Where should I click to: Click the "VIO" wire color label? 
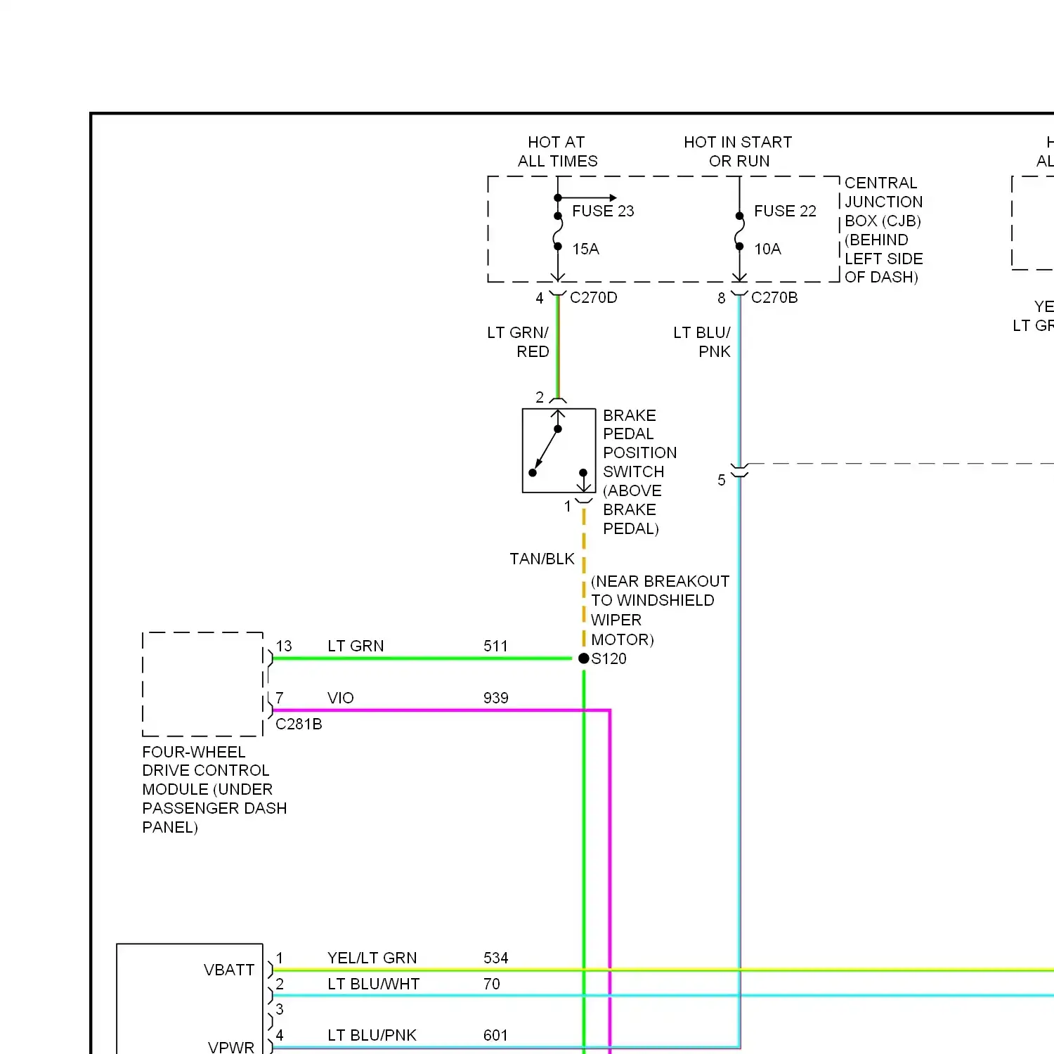pyautogui.click(x=340, y=698)
